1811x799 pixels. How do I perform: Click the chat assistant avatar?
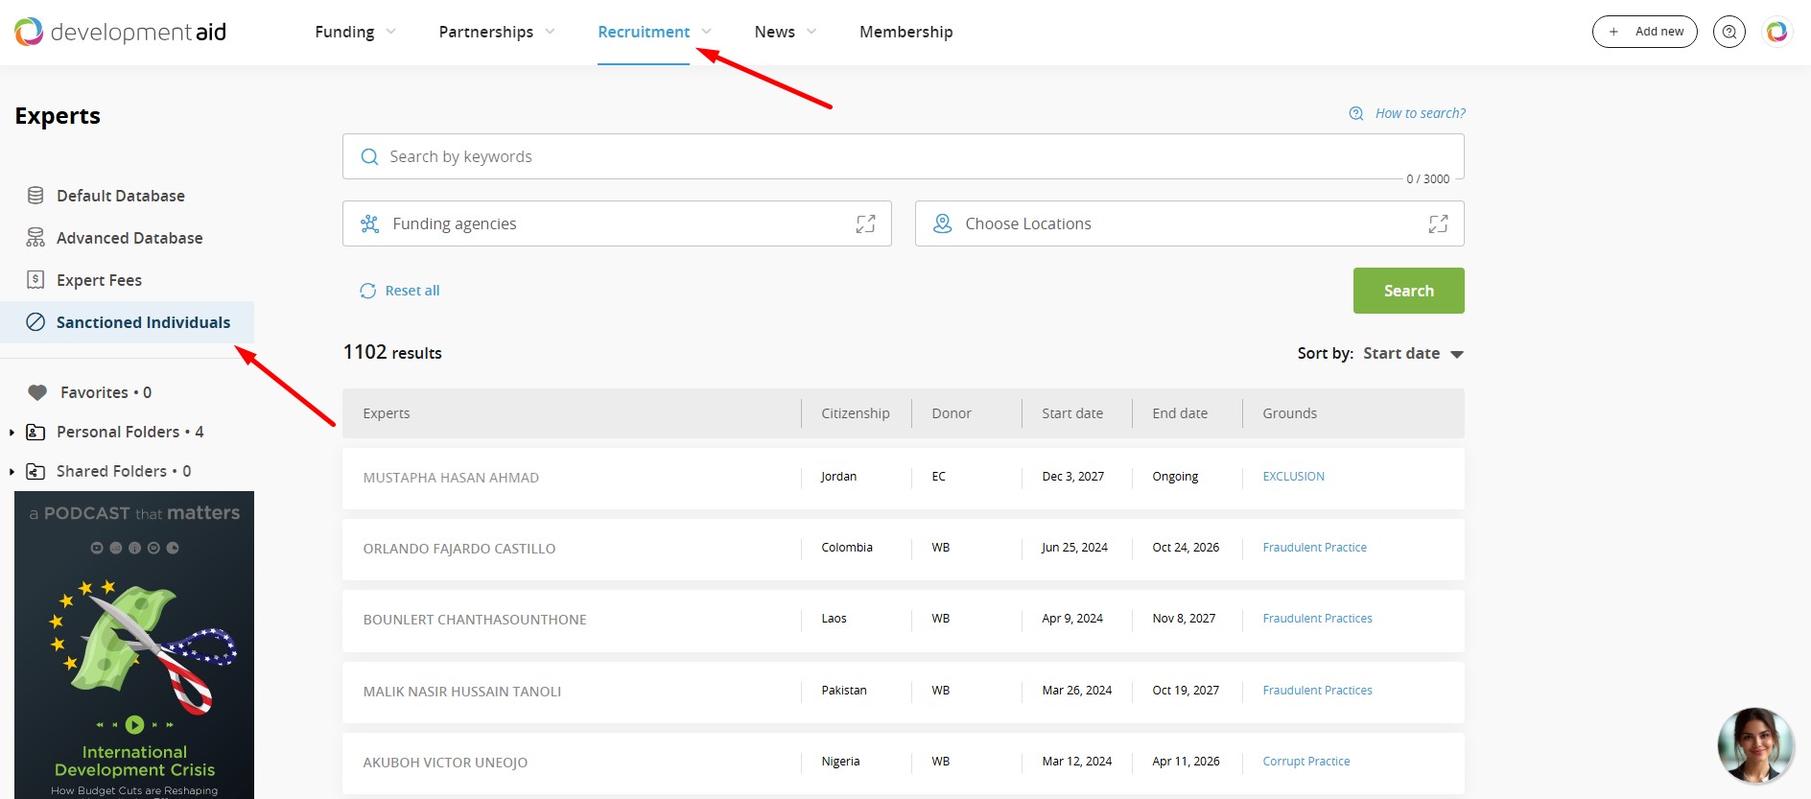pyautogui.click(x=1754, y=745)
